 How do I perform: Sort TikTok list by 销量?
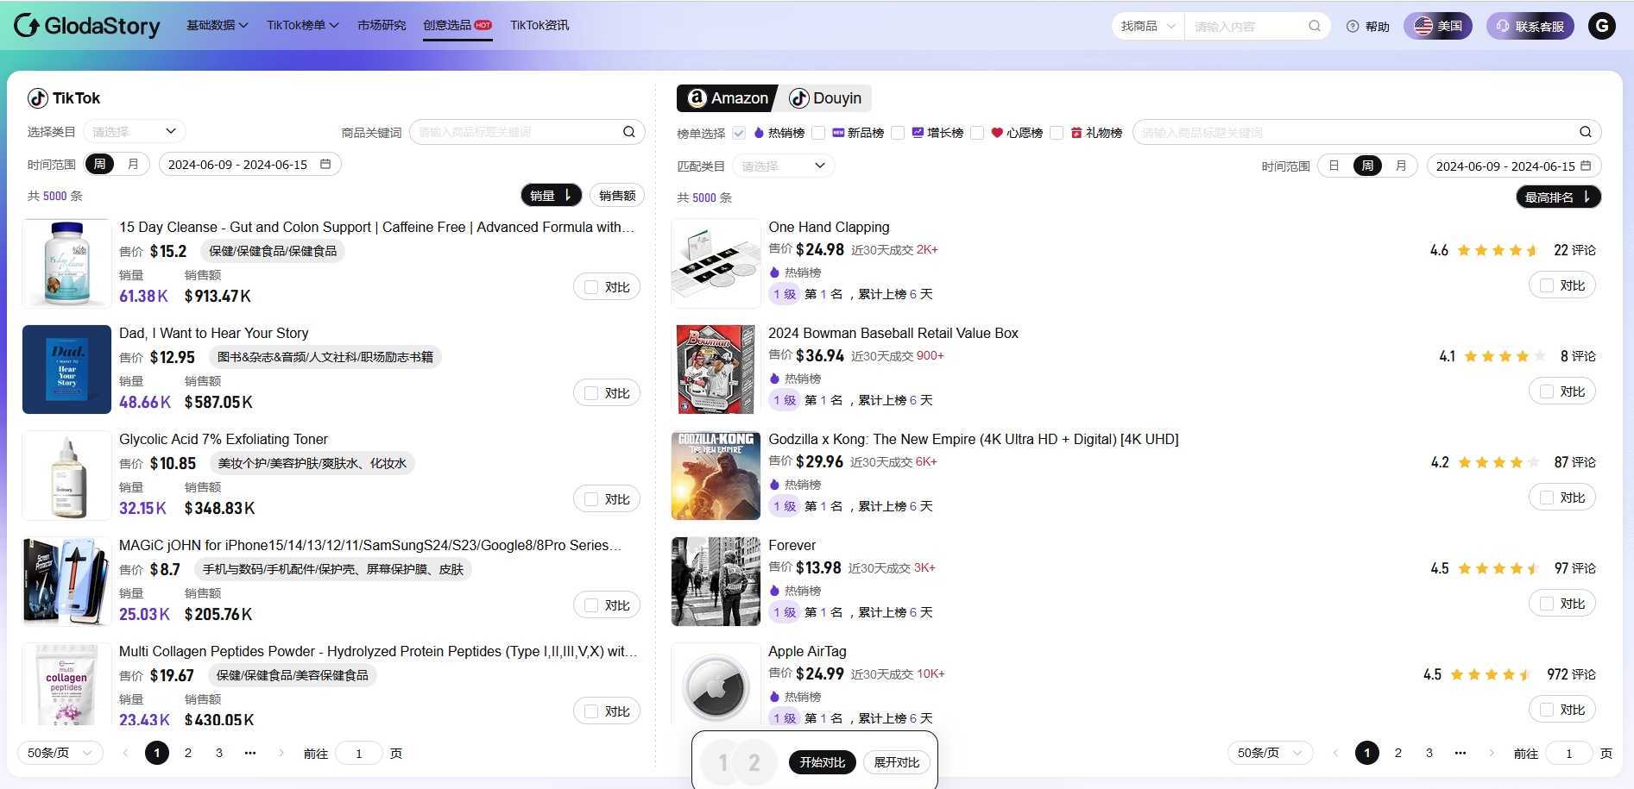[x=551, y=195]
